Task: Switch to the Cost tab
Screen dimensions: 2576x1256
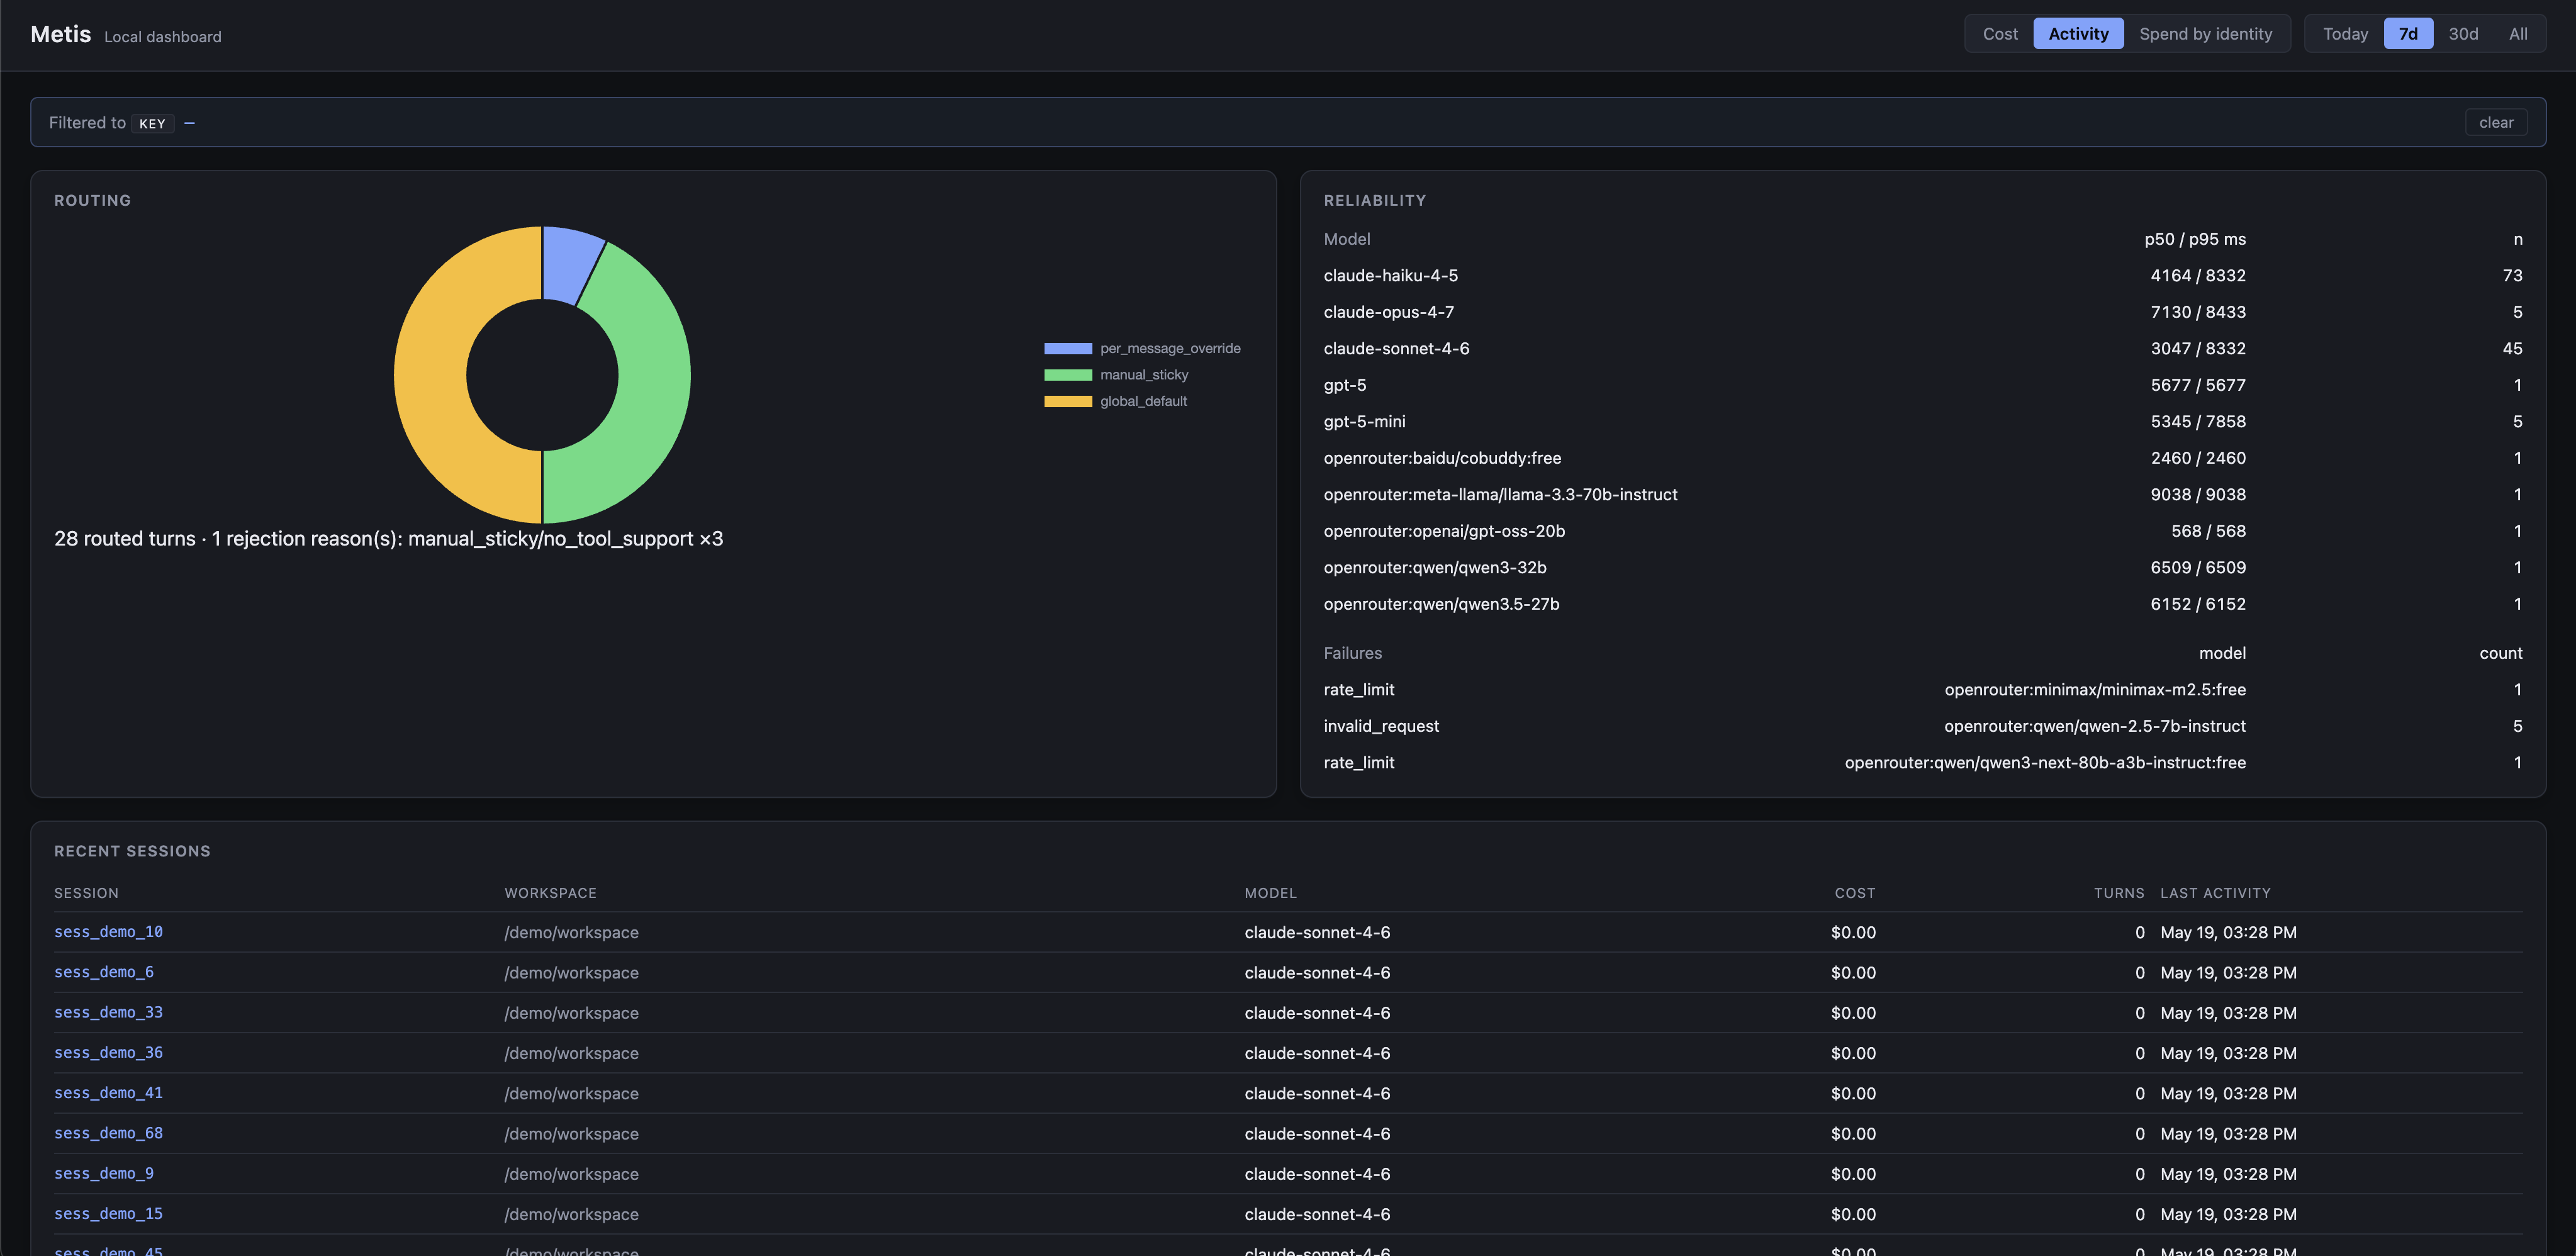Action: click(2000, 34)
